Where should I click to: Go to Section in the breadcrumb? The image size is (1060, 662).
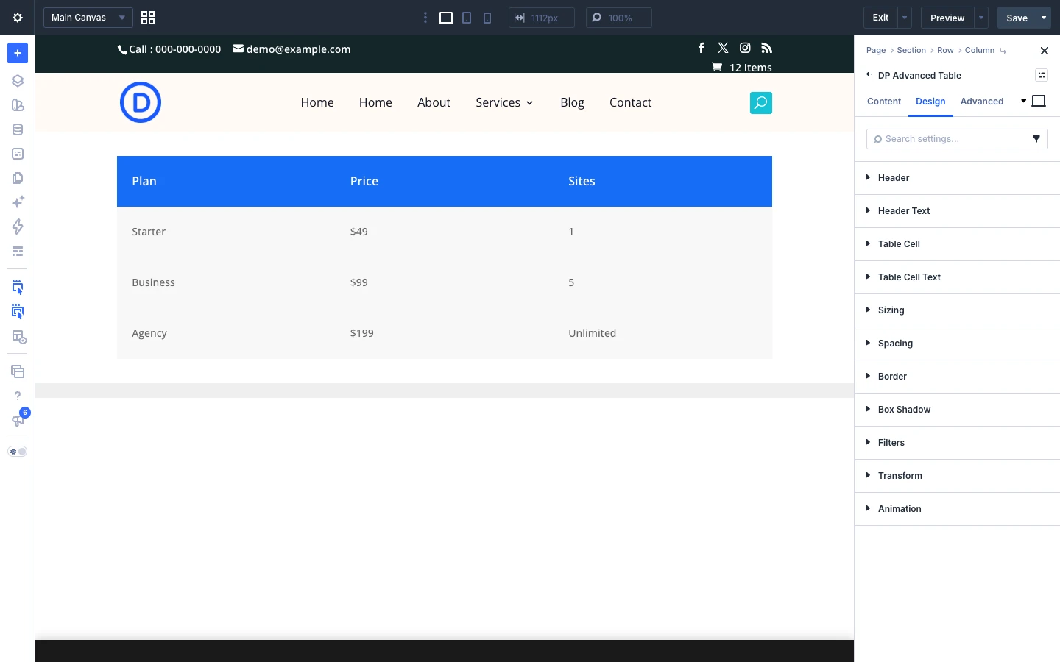[911, 50]
